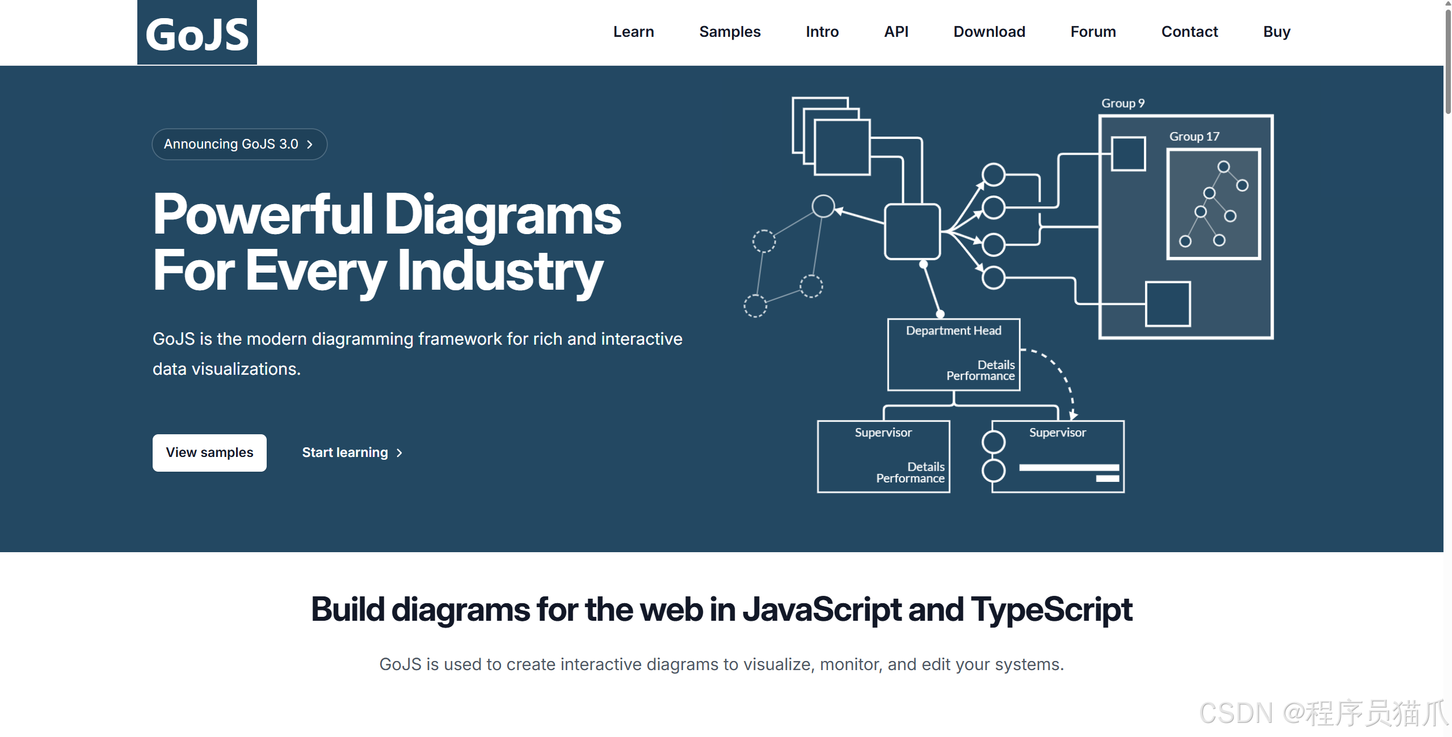Open the API documentation link
The width and height of the screenshot is (1452, 737).
click(896, 32)
